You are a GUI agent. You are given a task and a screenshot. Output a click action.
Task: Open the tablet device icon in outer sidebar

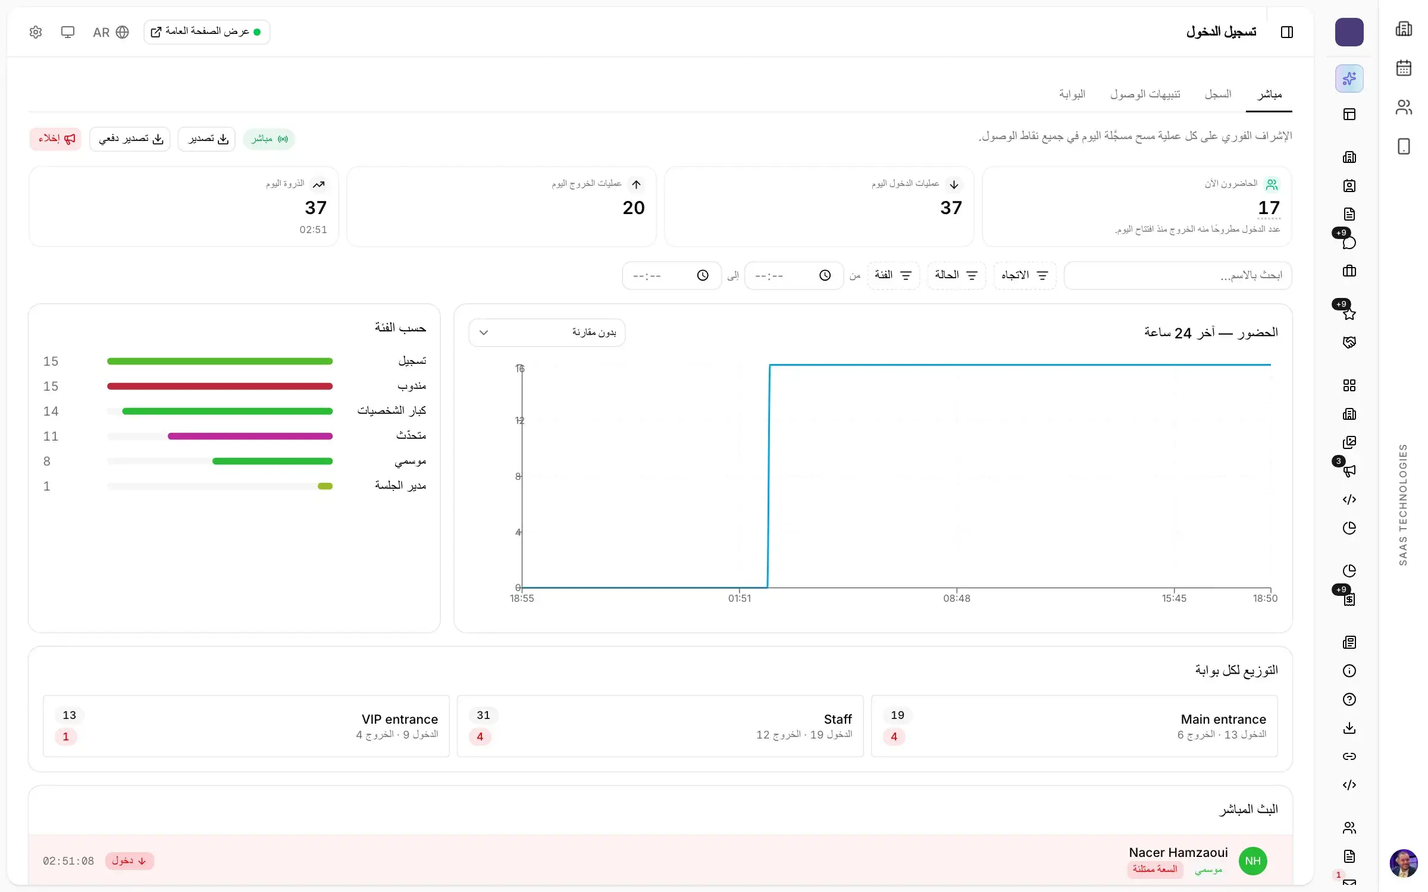(x=1404, y=146)
